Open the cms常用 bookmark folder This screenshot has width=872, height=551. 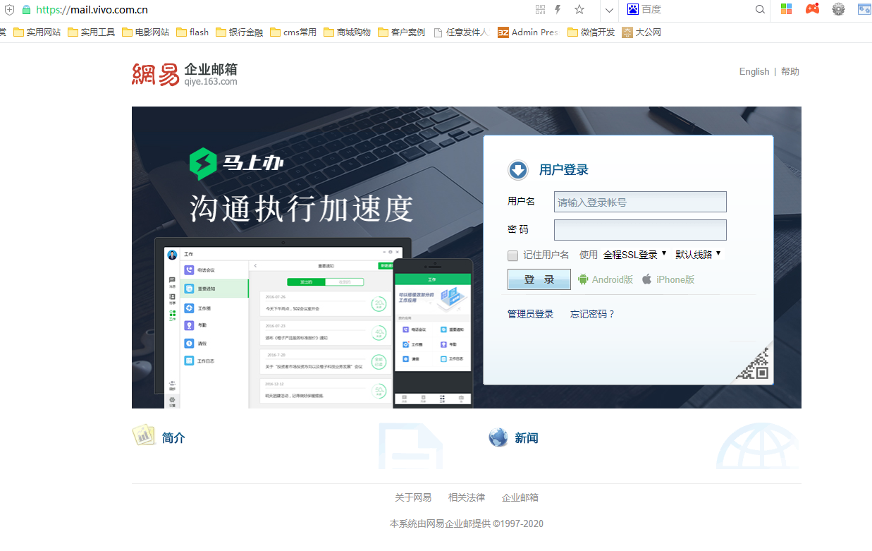pos(293,32)
